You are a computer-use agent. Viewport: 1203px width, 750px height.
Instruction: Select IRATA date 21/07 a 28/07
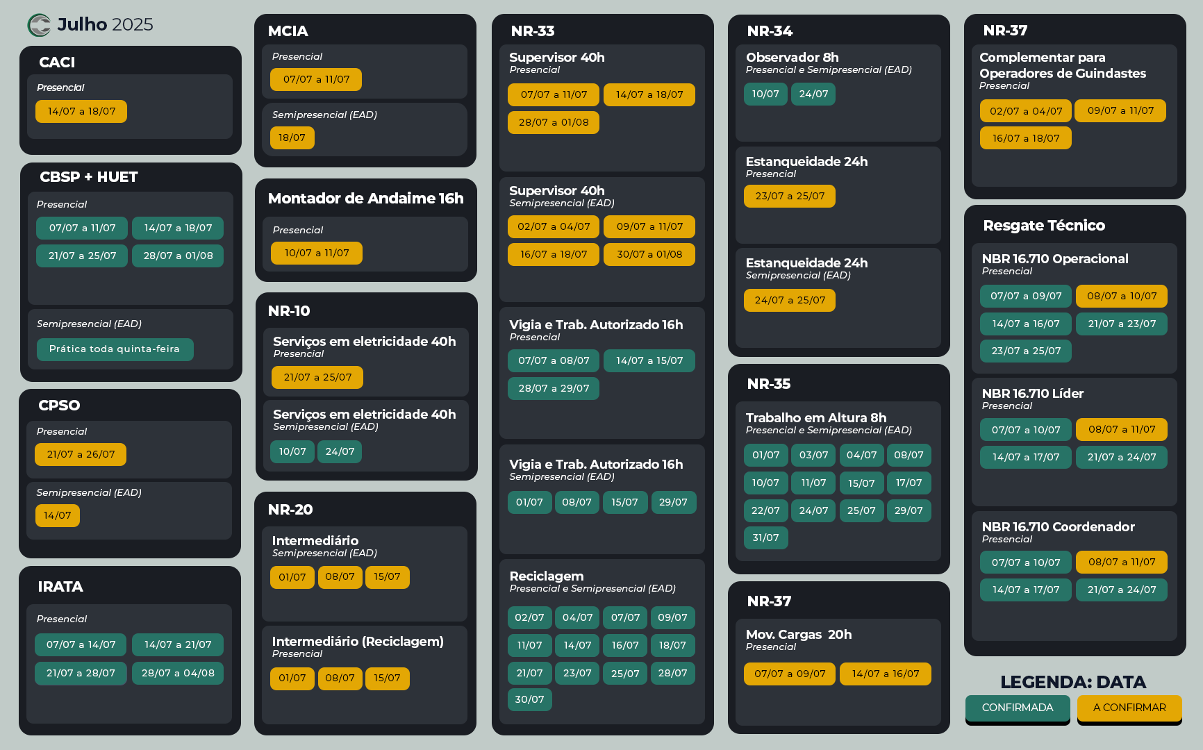pyautogui.click(x=81, y=673)
